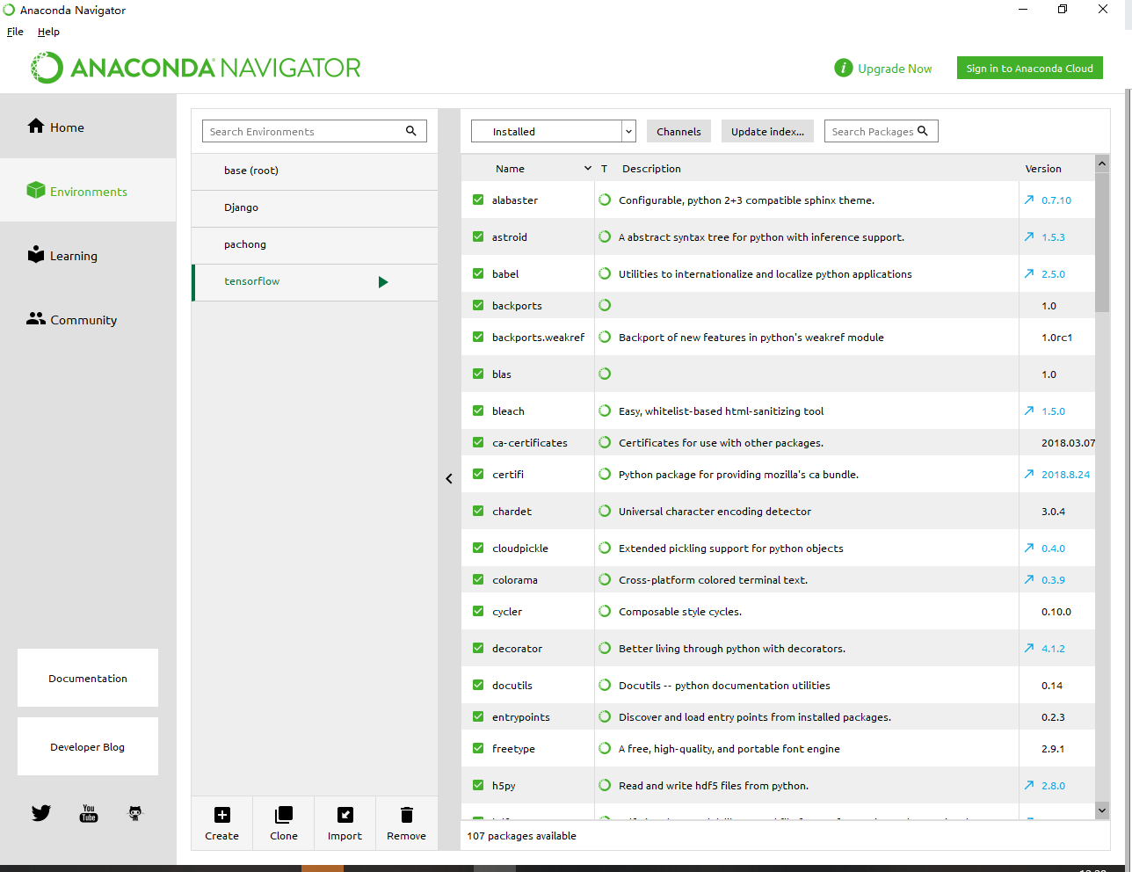Click the package type circle icon for blas

click(605, 374)
